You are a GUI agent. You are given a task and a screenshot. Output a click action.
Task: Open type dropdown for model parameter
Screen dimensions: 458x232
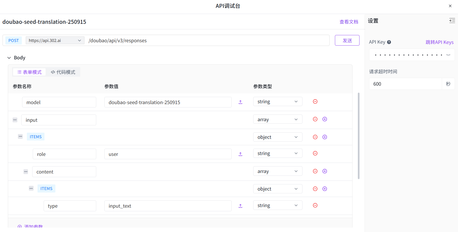pos(277,102)
